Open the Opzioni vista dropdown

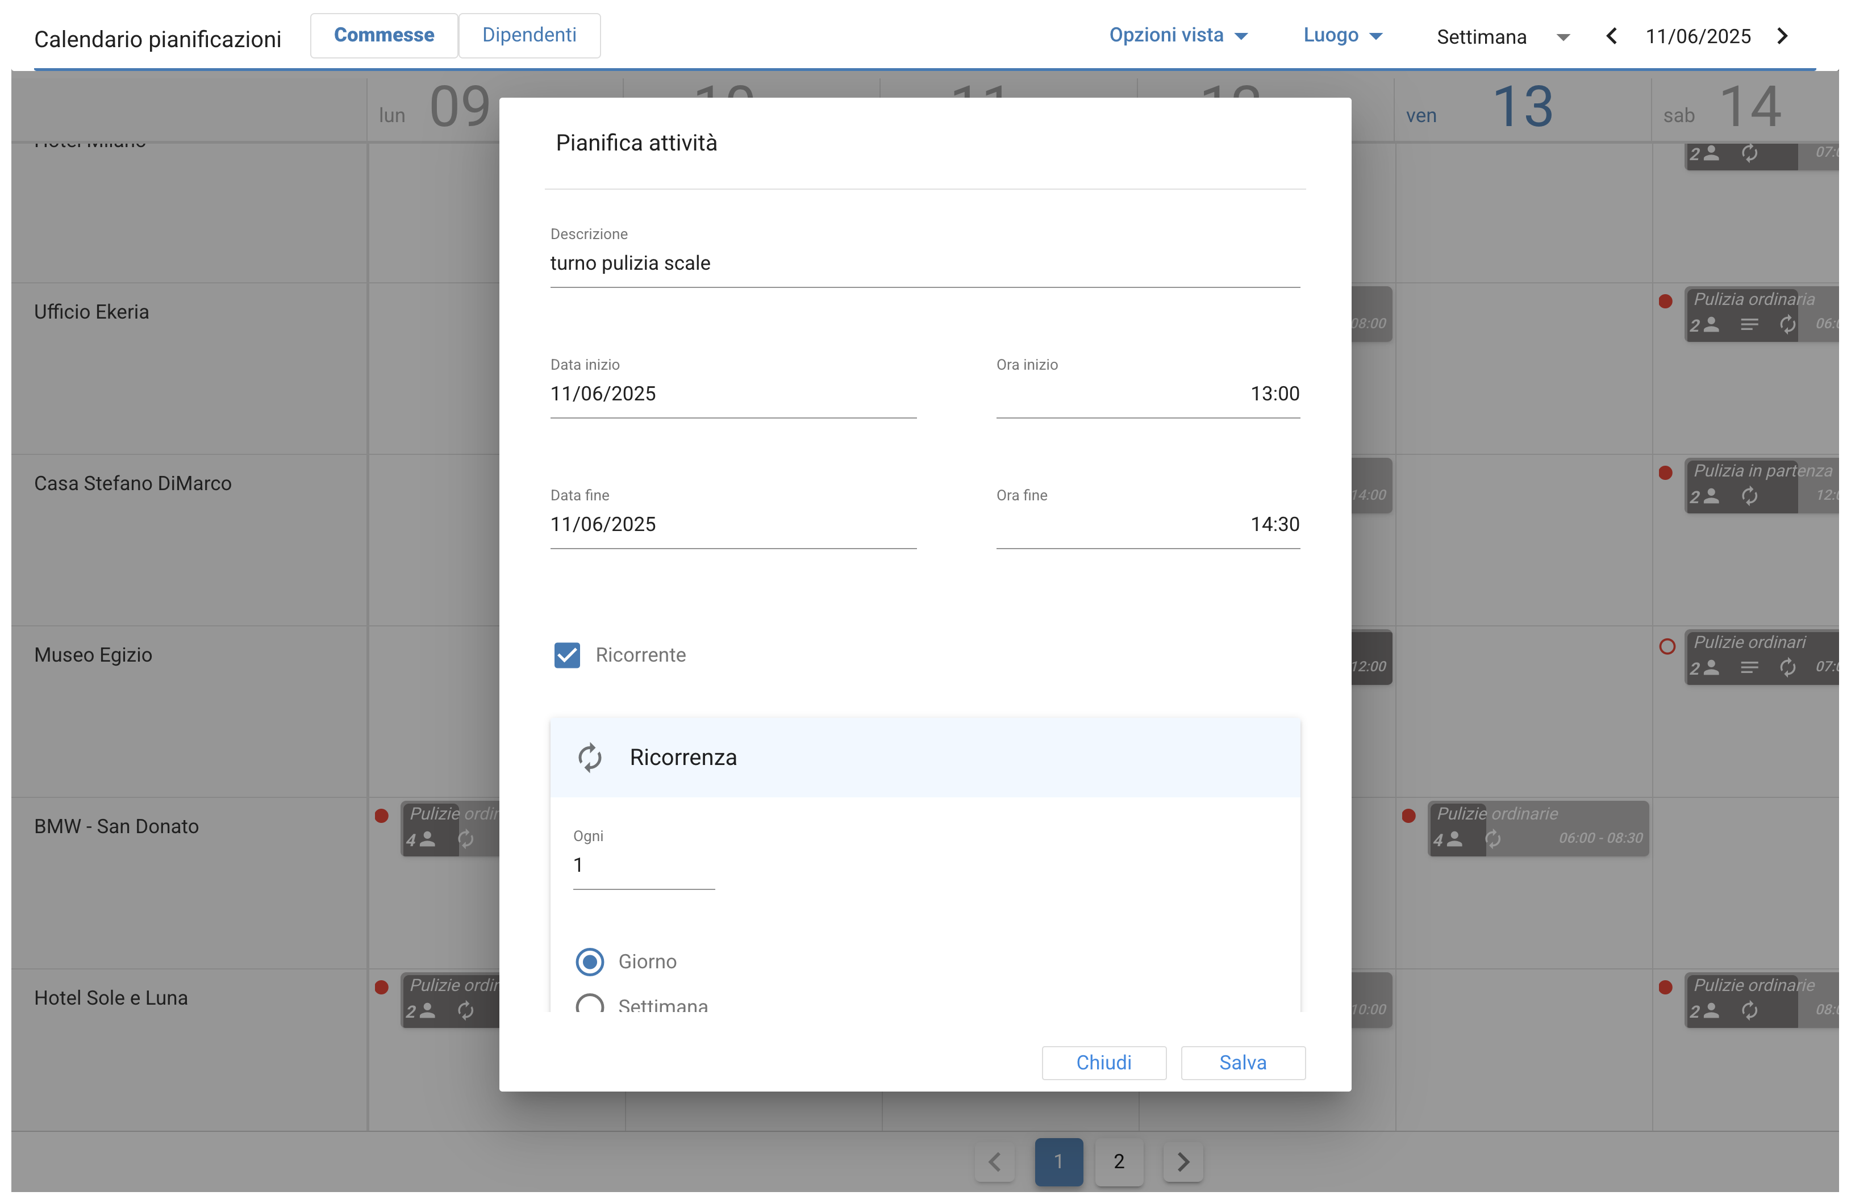pos(1178,35)
